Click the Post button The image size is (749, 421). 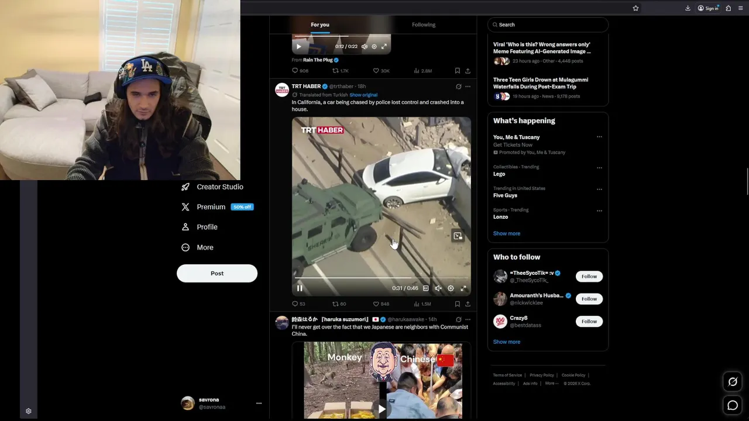click(x=217, y=273)
